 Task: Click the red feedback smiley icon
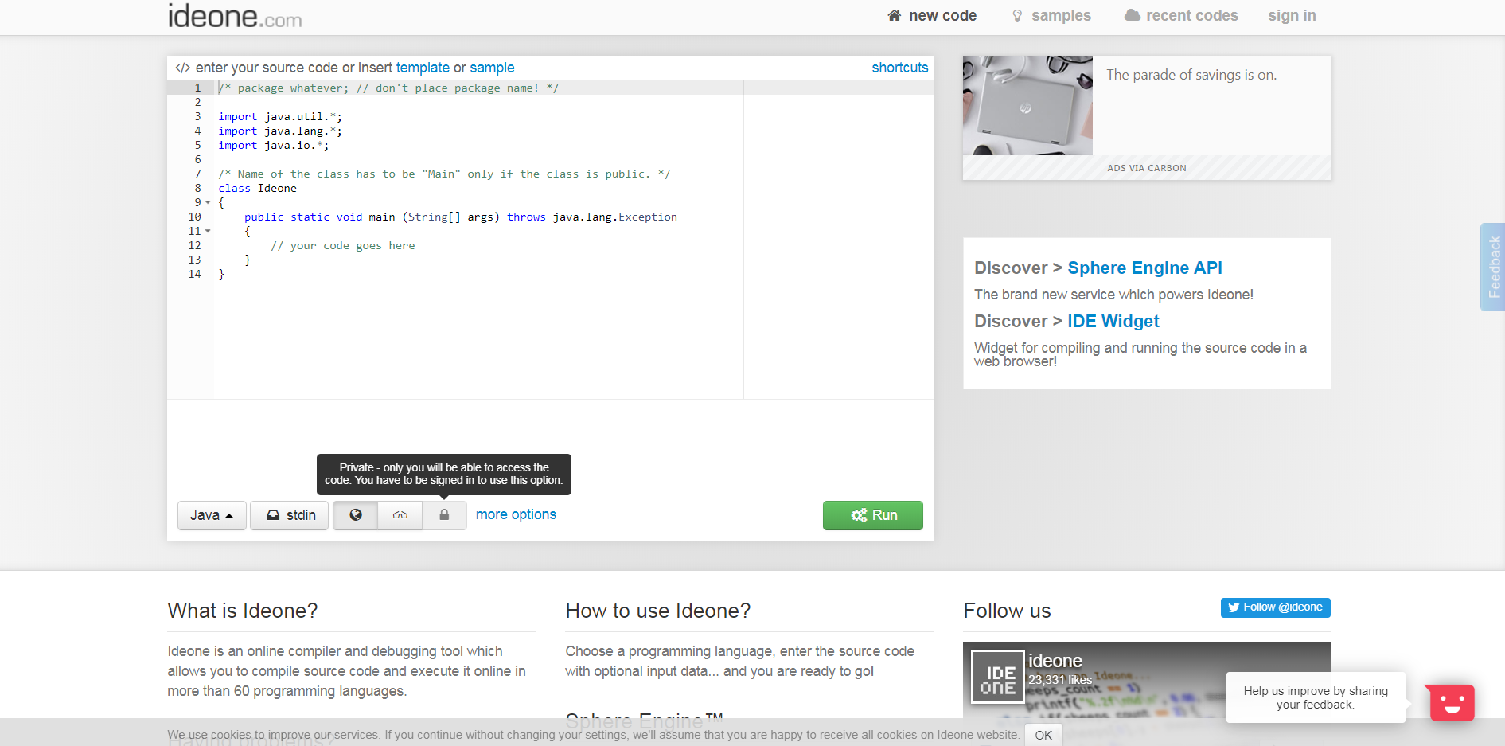click(x=1452, y=703)
